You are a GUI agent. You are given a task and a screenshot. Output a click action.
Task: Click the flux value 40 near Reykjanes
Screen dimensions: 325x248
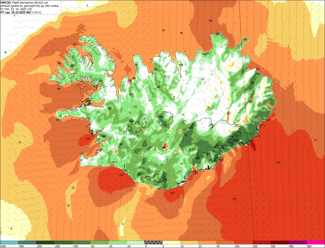tap(82, 154)
